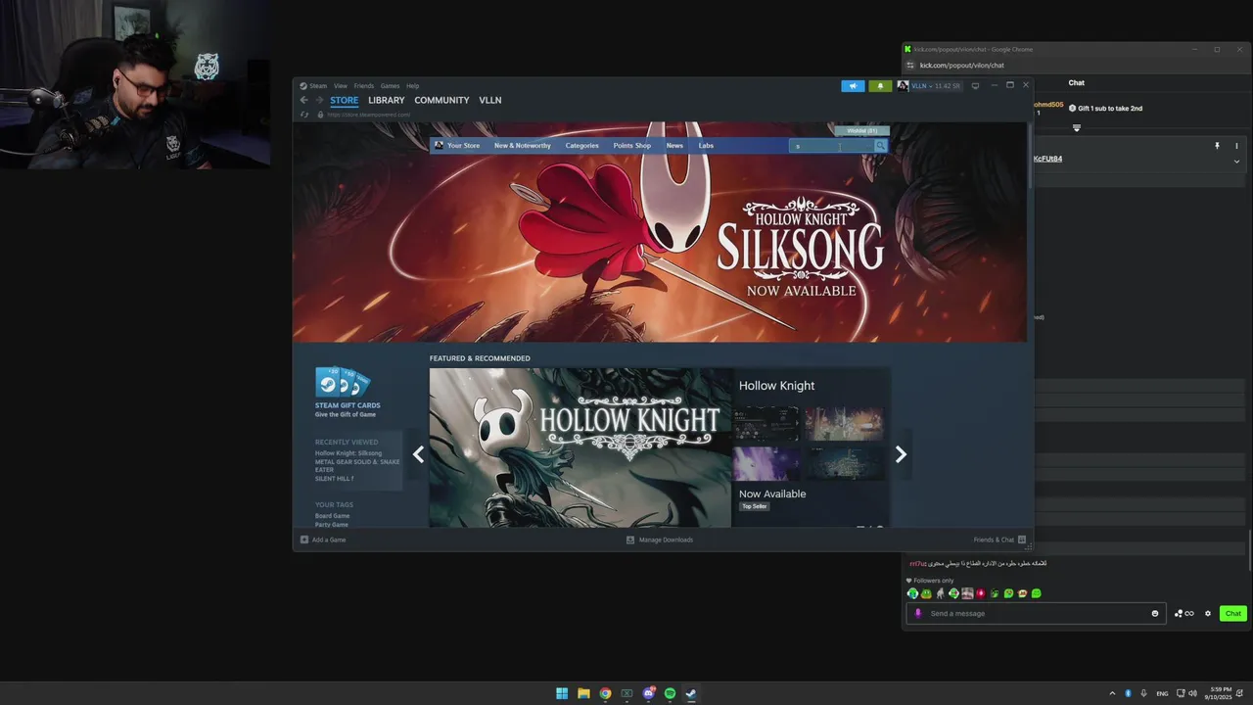Open the Games menu in Steam

click(390, 86)
